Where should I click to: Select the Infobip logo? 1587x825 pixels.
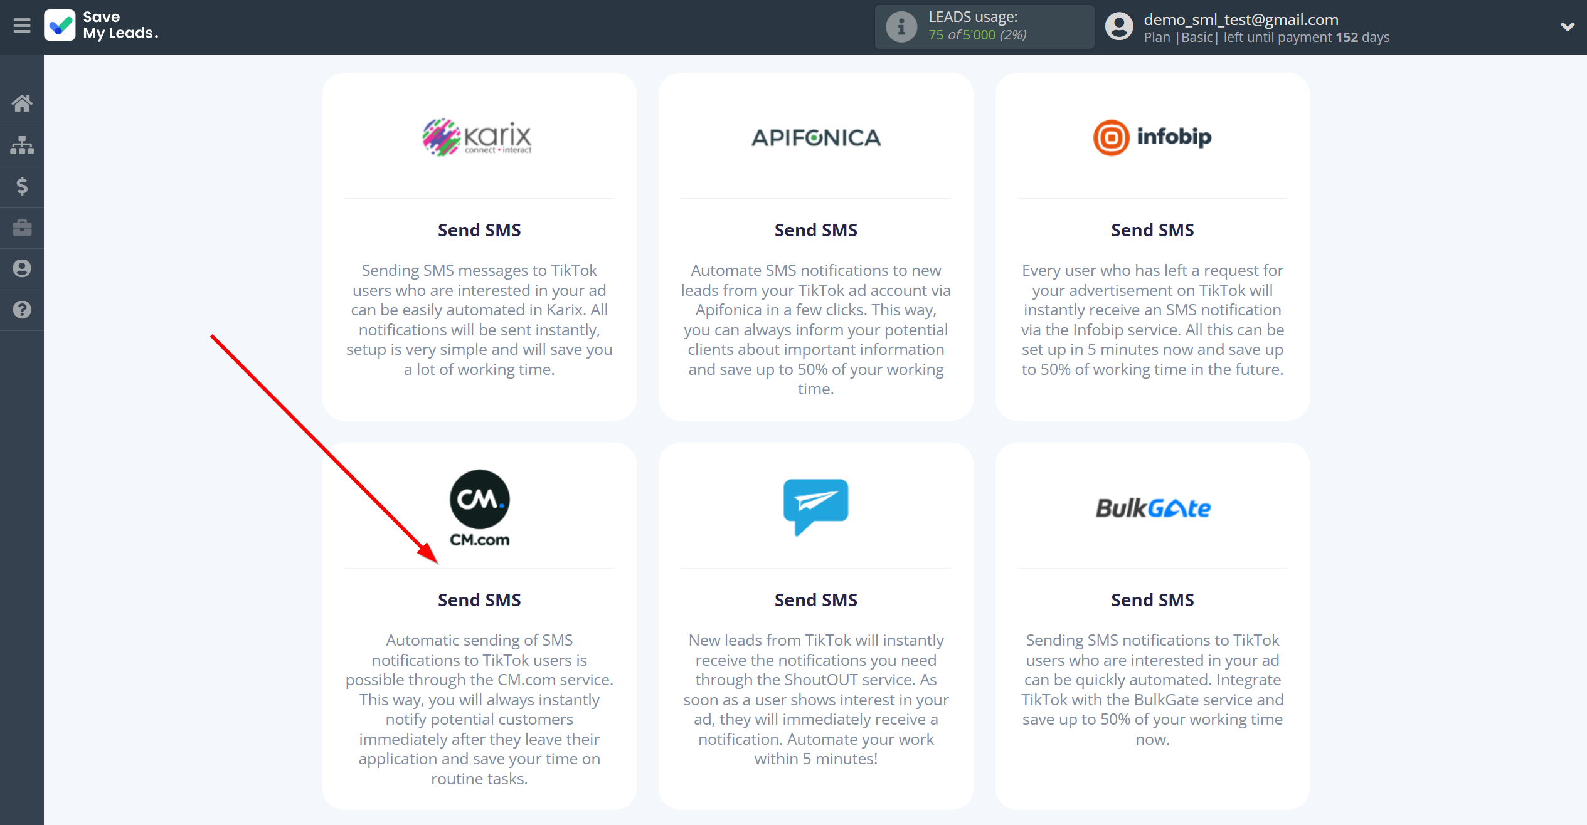[1152, 137]
